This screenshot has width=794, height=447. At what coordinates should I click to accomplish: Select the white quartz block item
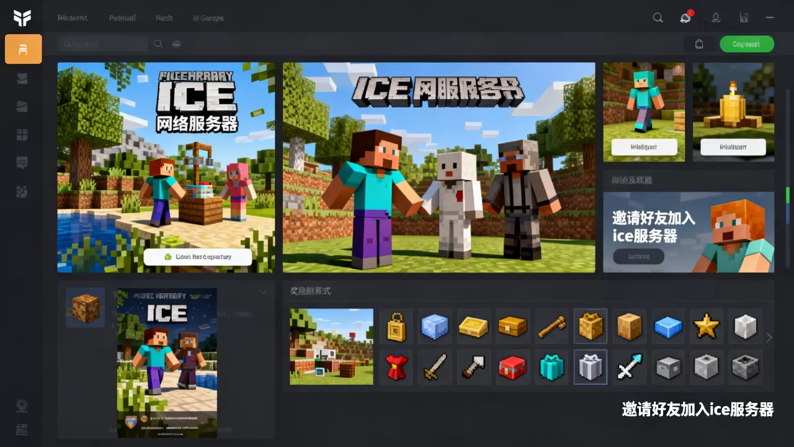[x=745, y=326]
